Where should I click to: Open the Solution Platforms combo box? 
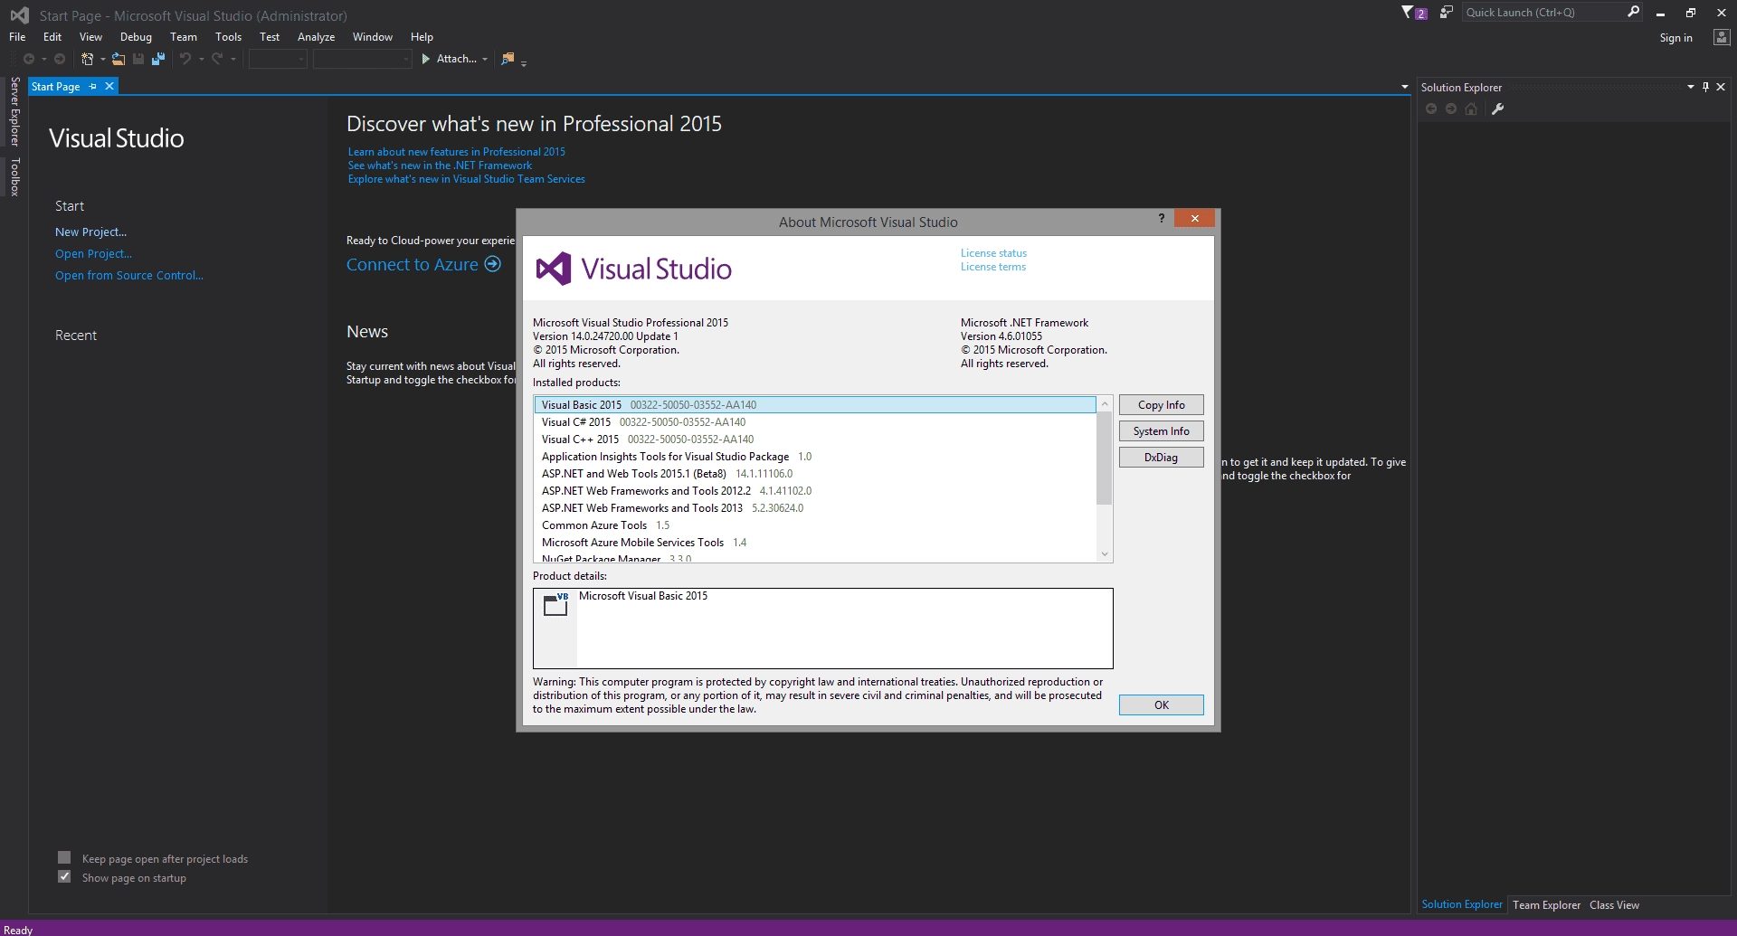pyautogui.click(x=362, y=59)
